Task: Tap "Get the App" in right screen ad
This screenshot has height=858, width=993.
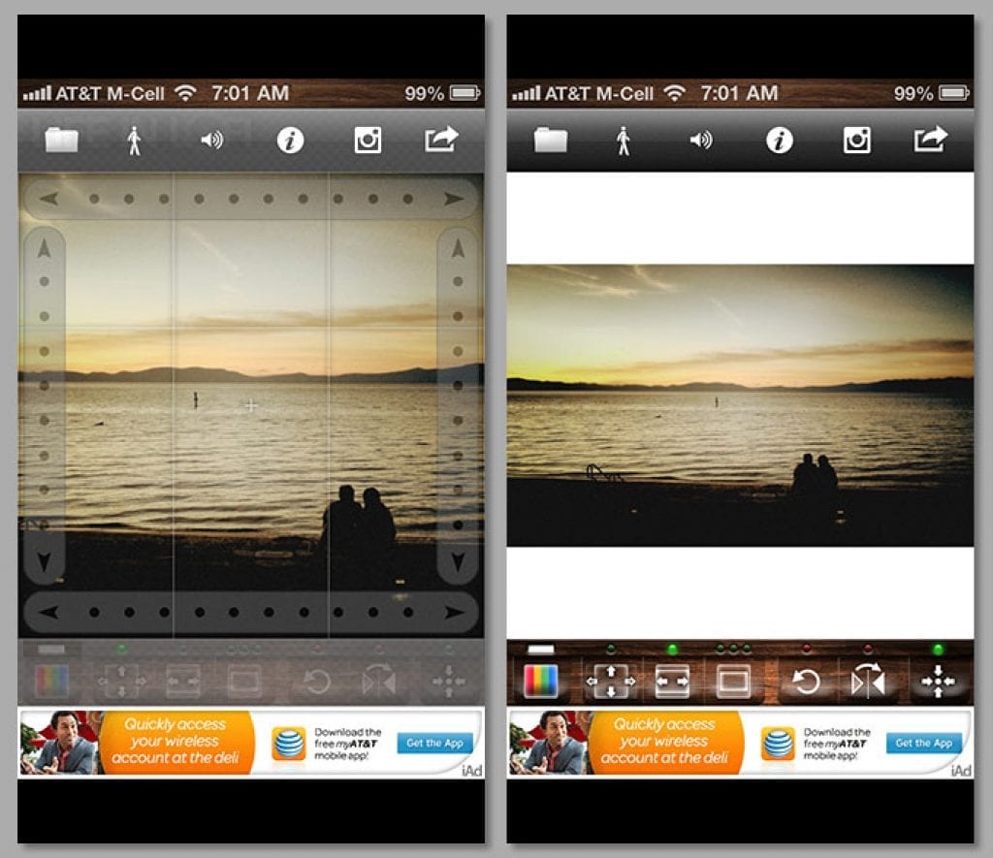Action: point(924,743)
